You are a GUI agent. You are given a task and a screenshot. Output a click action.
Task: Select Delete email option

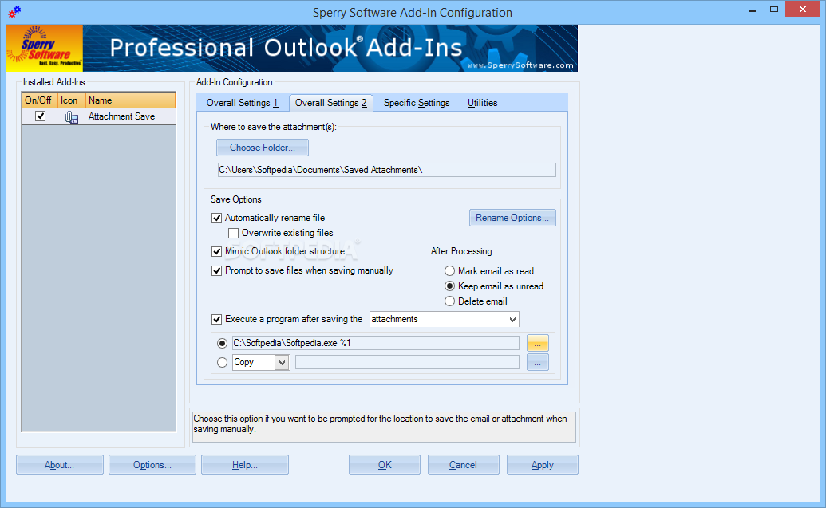449,301
